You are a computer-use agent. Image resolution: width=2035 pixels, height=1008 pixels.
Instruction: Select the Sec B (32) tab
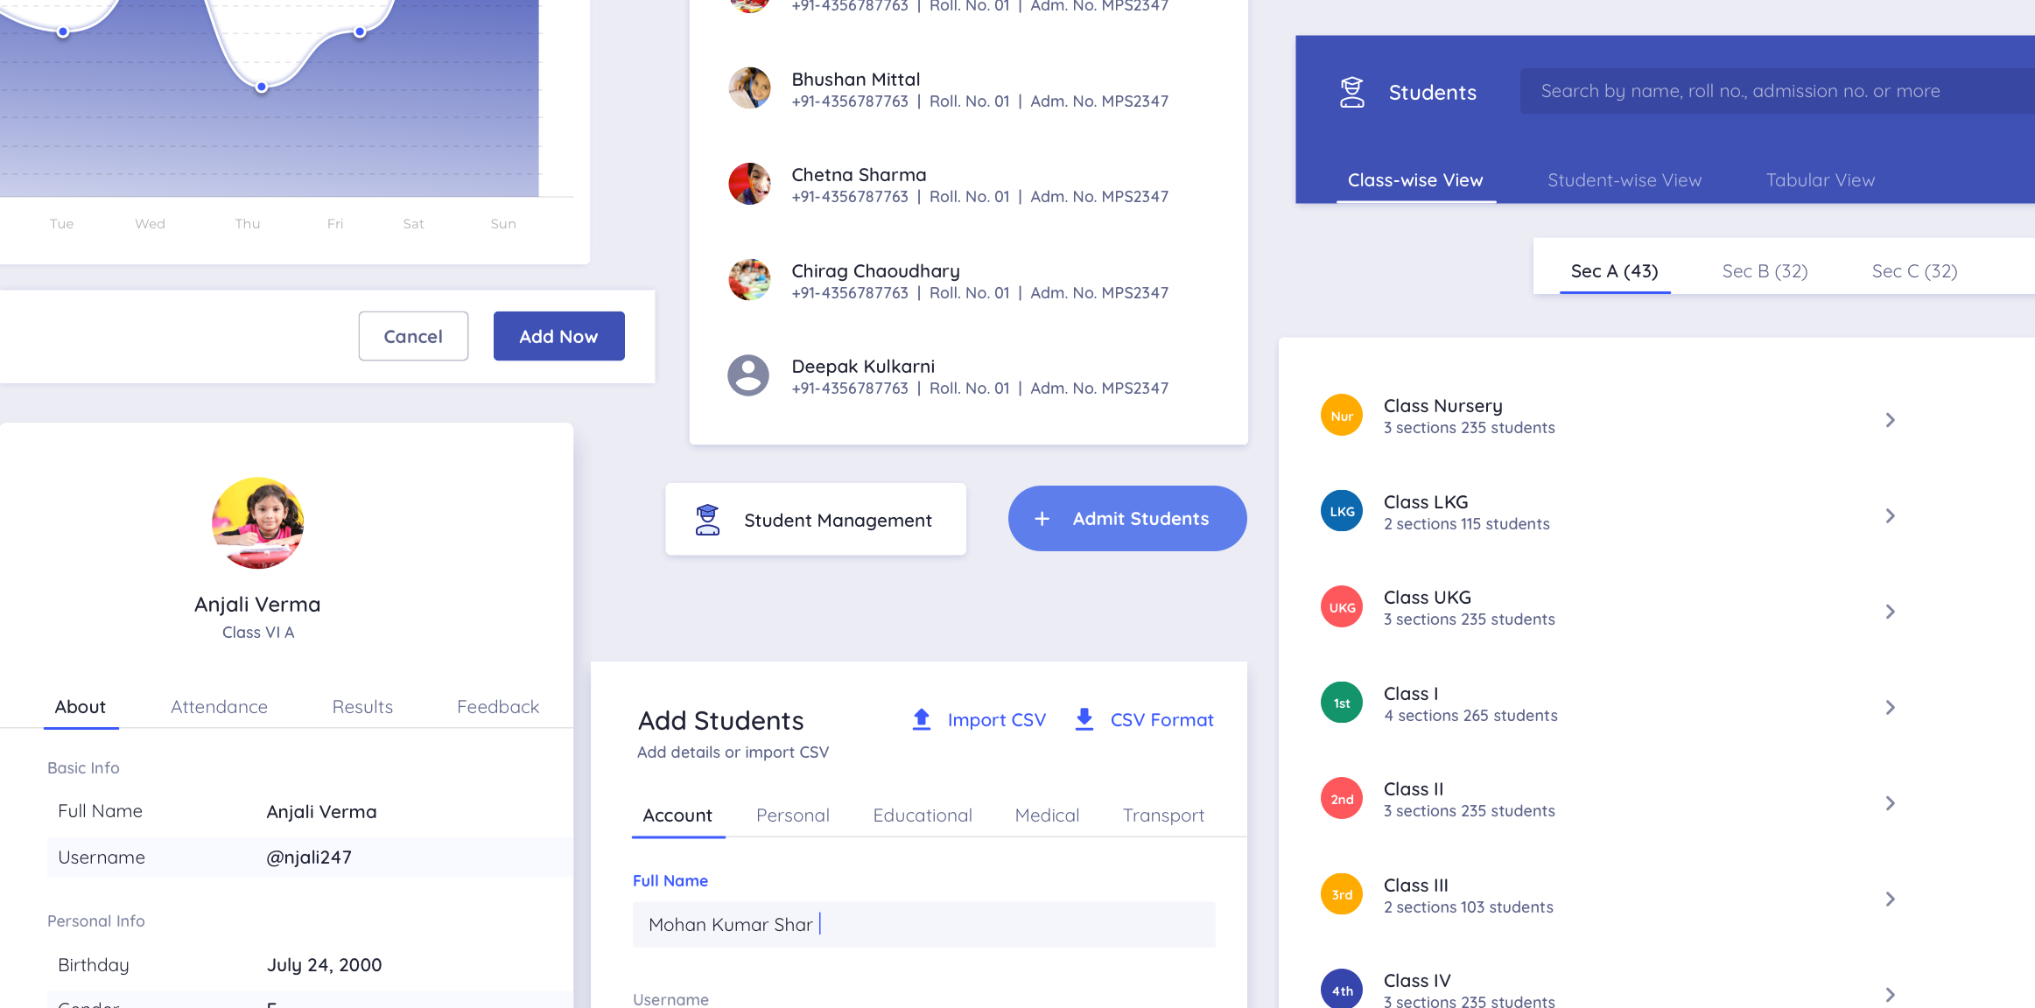coord(1765,271)
